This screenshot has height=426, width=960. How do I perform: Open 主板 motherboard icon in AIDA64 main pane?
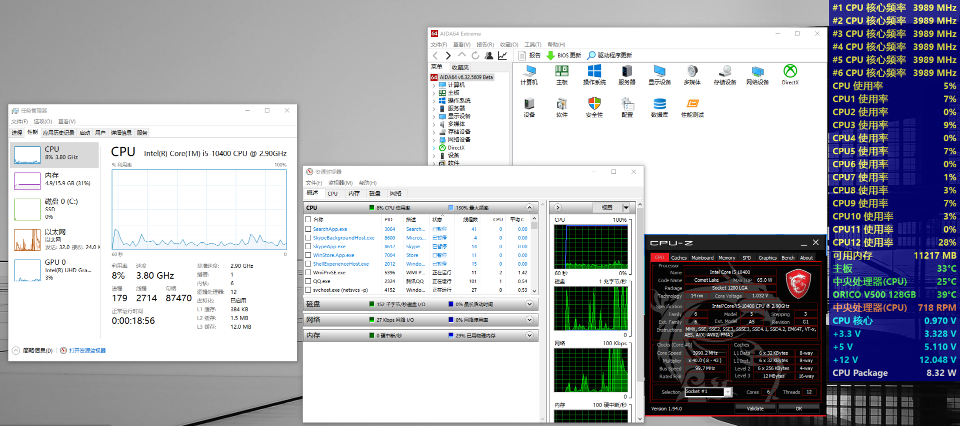[562, 75]
